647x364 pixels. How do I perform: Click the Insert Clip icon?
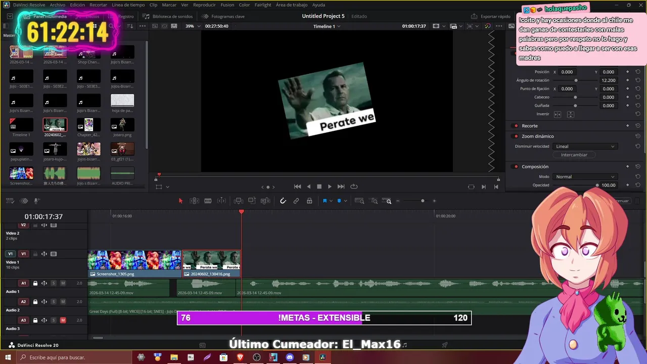(239, 201)
